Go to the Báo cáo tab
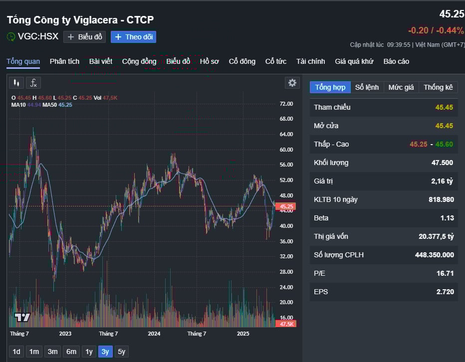The height and width of the screenshot is (362, 465). pyautogui.click(x=396, y=61)
